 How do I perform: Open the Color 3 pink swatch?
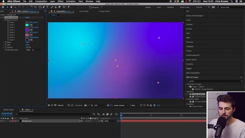point(27,35)
